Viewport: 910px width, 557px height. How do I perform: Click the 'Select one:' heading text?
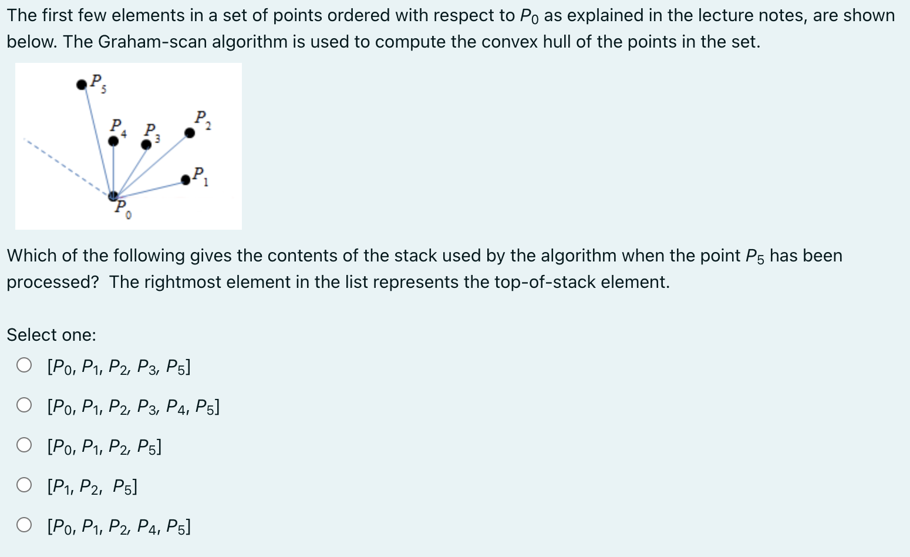[51, 334]
